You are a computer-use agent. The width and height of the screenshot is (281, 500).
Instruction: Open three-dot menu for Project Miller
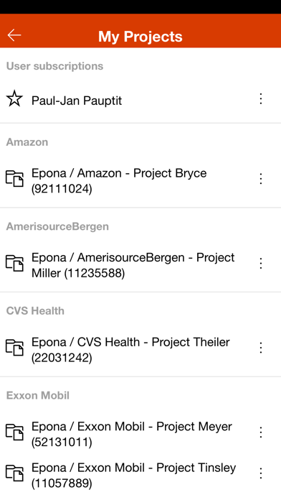[x=261, y=264]
